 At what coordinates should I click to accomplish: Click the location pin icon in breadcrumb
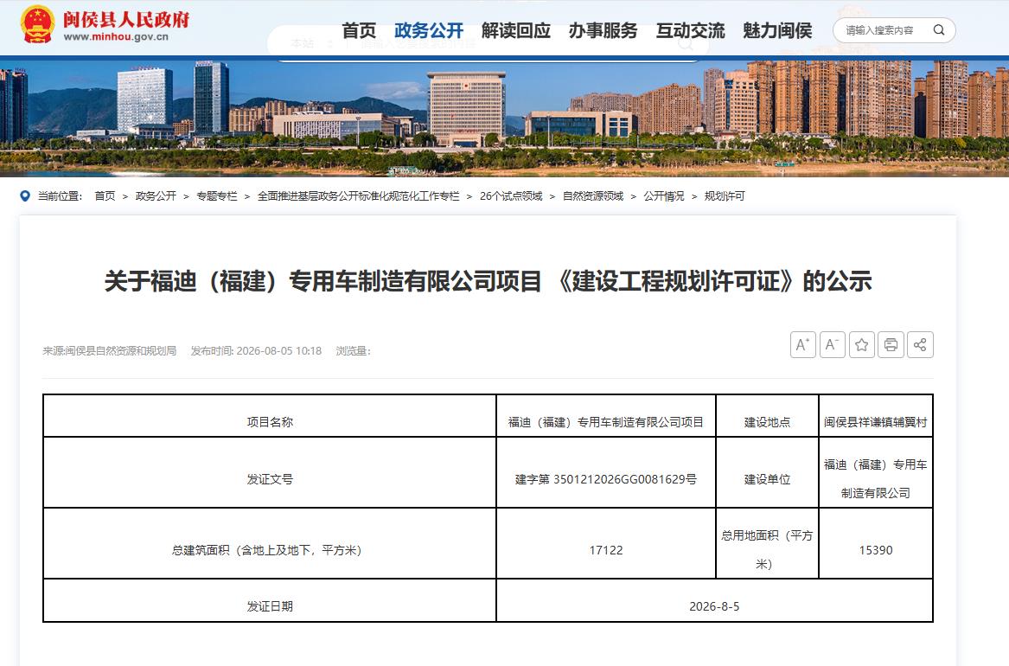point(25,195)
